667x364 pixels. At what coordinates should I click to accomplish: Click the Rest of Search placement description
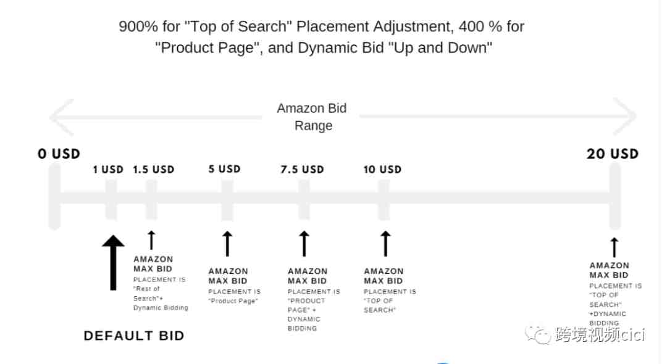[x=161, y=294]
